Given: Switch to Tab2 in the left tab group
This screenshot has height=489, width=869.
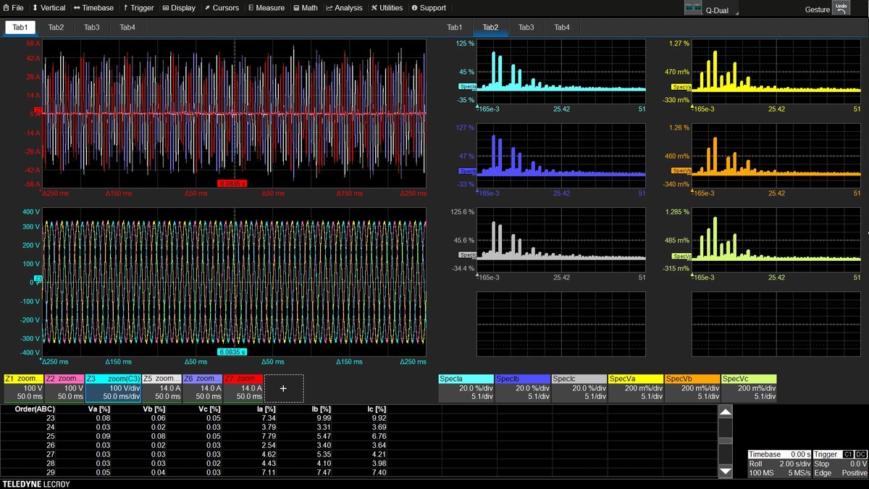Looking at the screenshot, I should click(56, 28).
